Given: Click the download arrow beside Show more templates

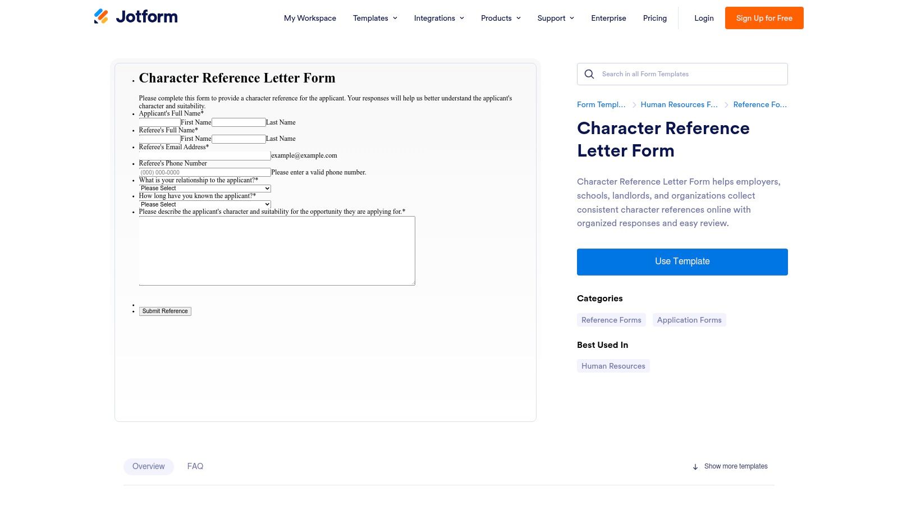Looking at the screenshot, I should coord(695,466).
